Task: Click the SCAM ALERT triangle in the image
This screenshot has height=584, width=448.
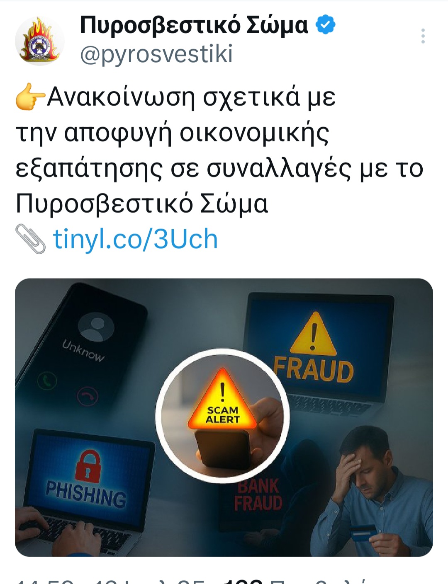Action: click(x=222, y=400)
